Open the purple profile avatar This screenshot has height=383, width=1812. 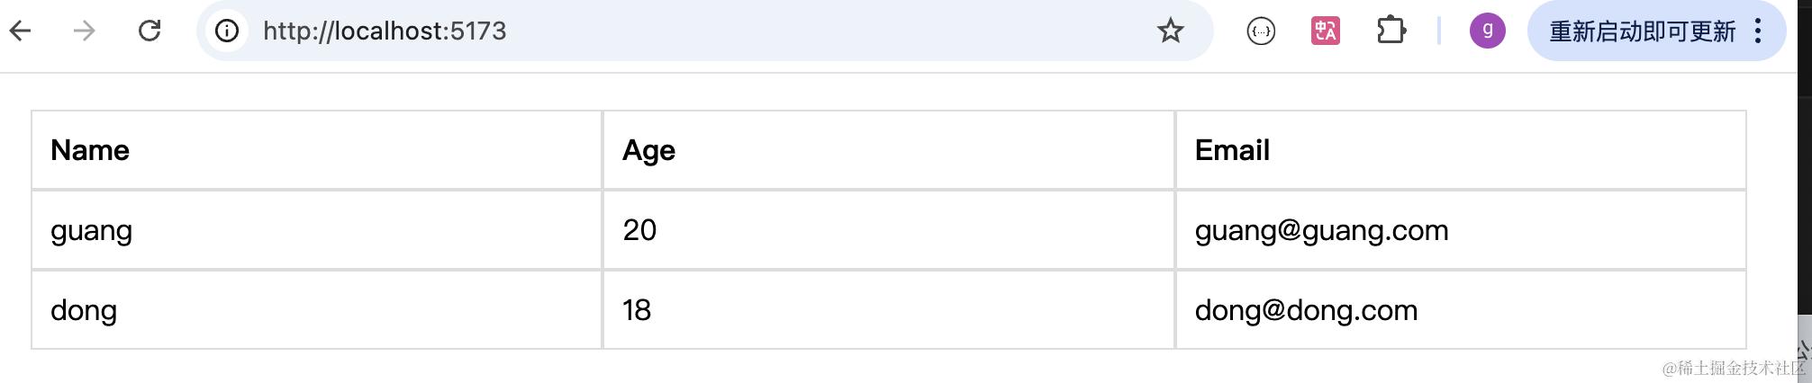pyautogui.click(x=1487, y=31)
